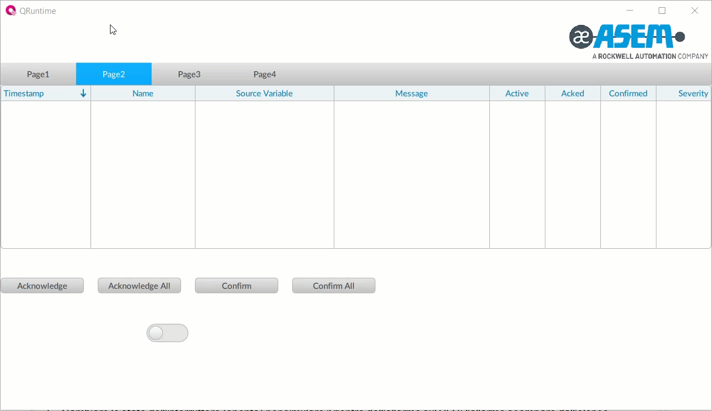Switch to the Page1 tab
This screenshot has width=712, height=411.
pos(38,74)
